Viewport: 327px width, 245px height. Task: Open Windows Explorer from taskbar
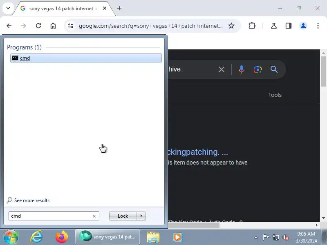153,237
